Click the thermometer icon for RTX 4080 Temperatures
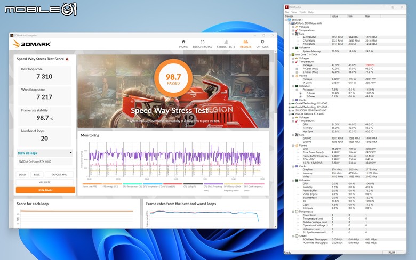The width and height of the screenshot is (416, 260). (297, 121)
